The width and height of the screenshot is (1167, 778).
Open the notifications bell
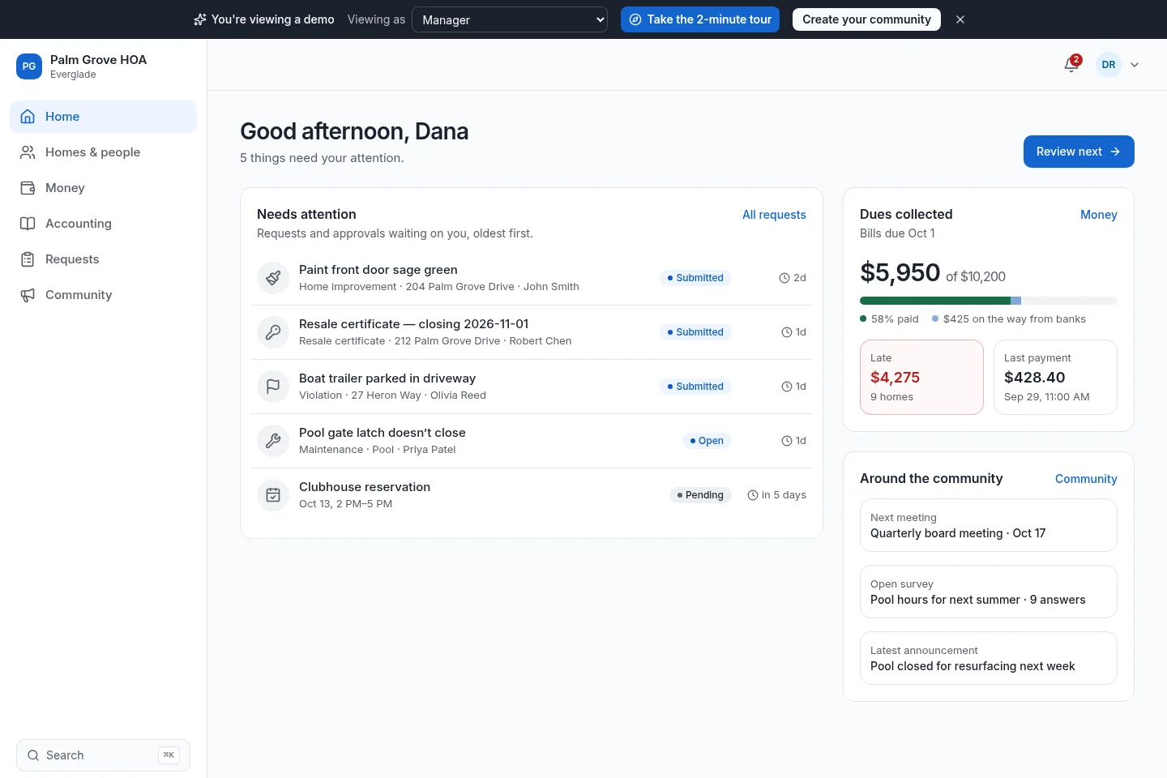[1071, 65]
